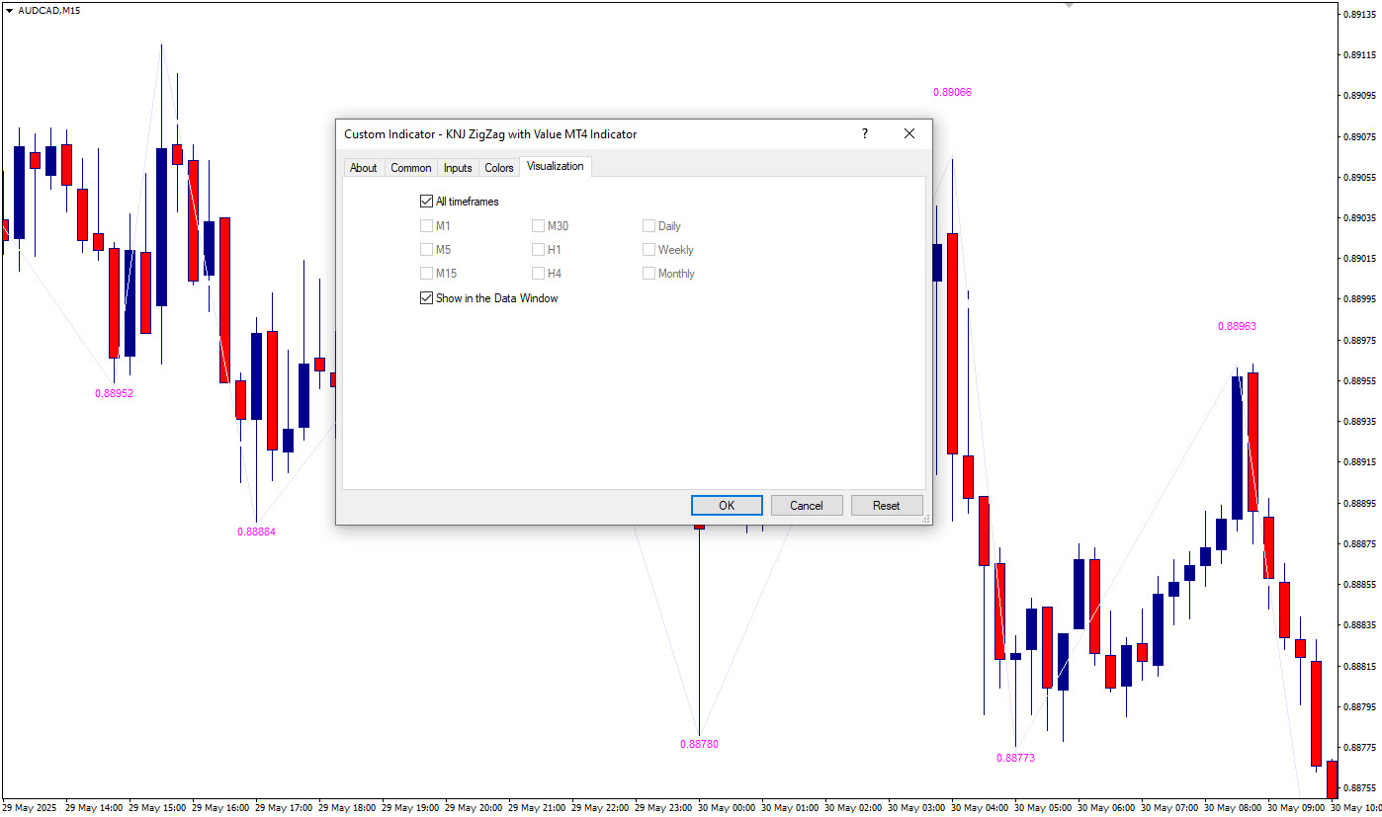Open the About tab
The height and width of the screenshot is (817, 1382).
[x=363, y=168]
